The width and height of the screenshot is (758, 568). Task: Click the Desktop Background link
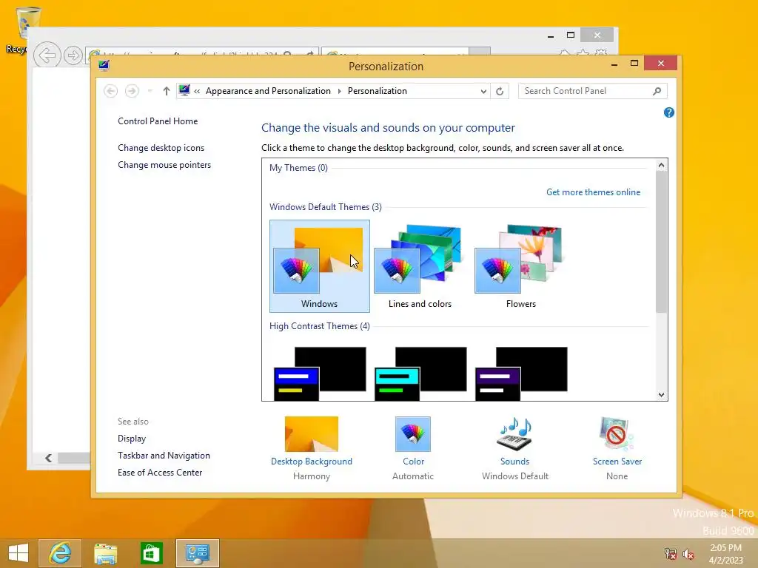click(312, 461)
